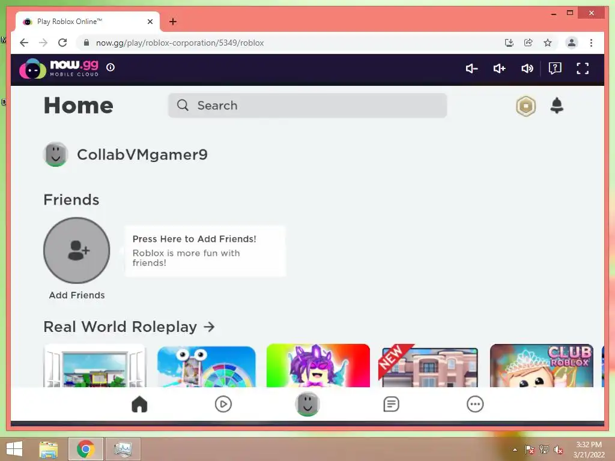Viewport: 615px width, 461px height.
Task: Bookmark this page with the star
Action: coord(548,43)
